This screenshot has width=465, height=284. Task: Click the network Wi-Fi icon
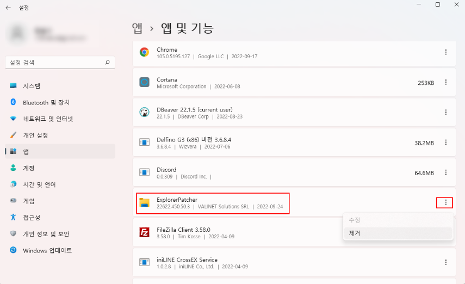click(x=13, y=119)
